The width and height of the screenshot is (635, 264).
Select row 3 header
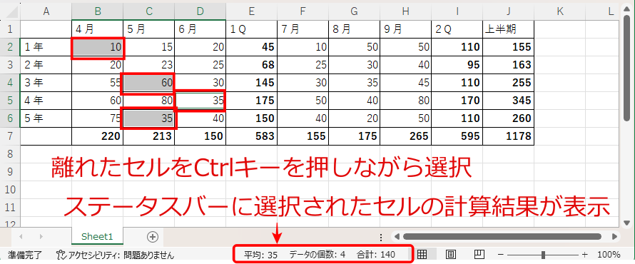[10, 65]
